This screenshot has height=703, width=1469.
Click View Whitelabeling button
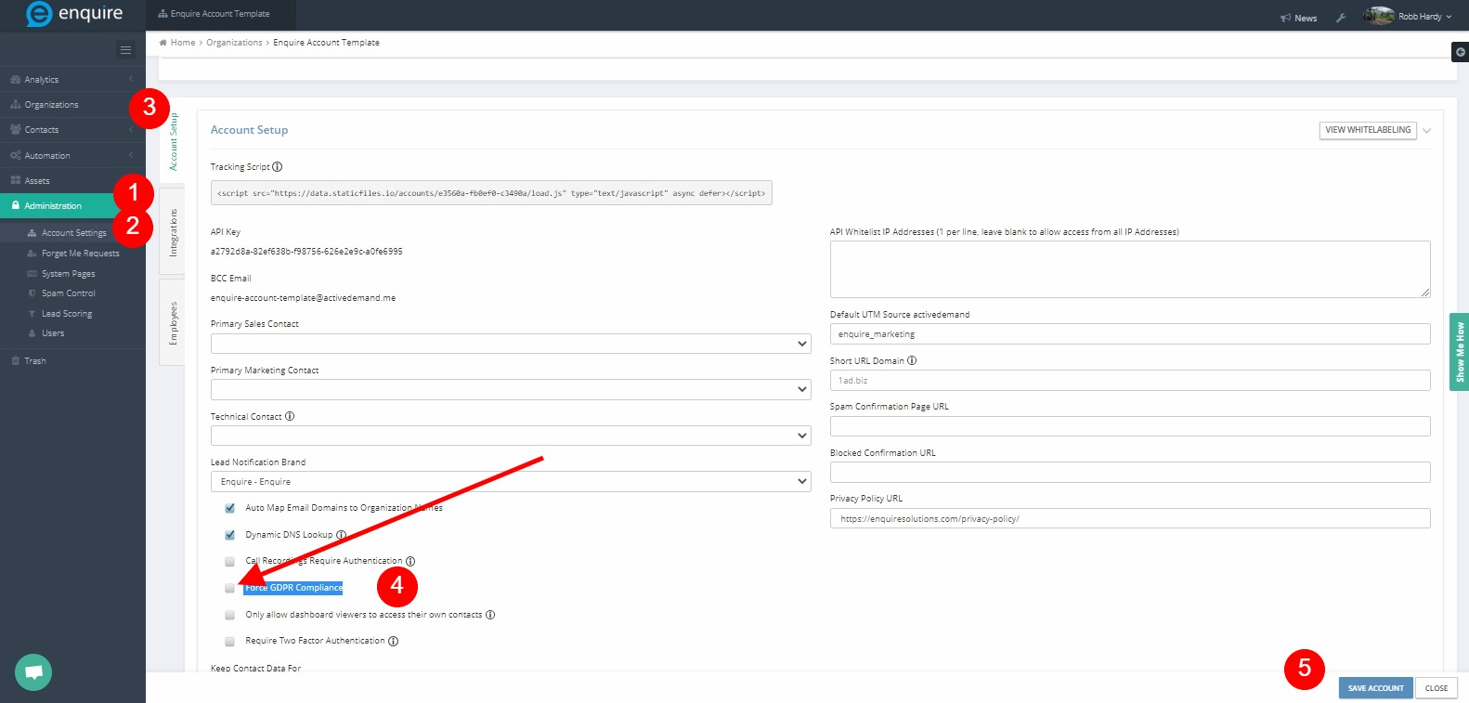(x=1368, y=130)
